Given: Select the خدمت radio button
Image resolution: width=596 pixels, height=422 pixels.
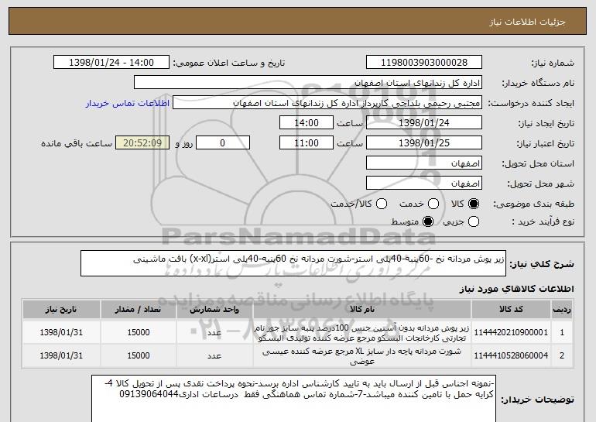Looking at the screenshot, I should 433,204.
